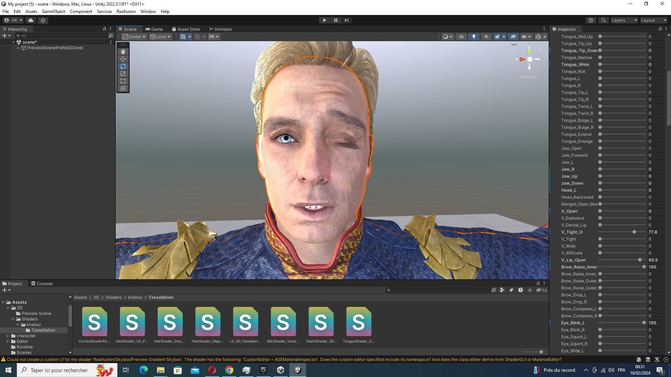
Task: Select the Hand view tool
Action: 123,51
